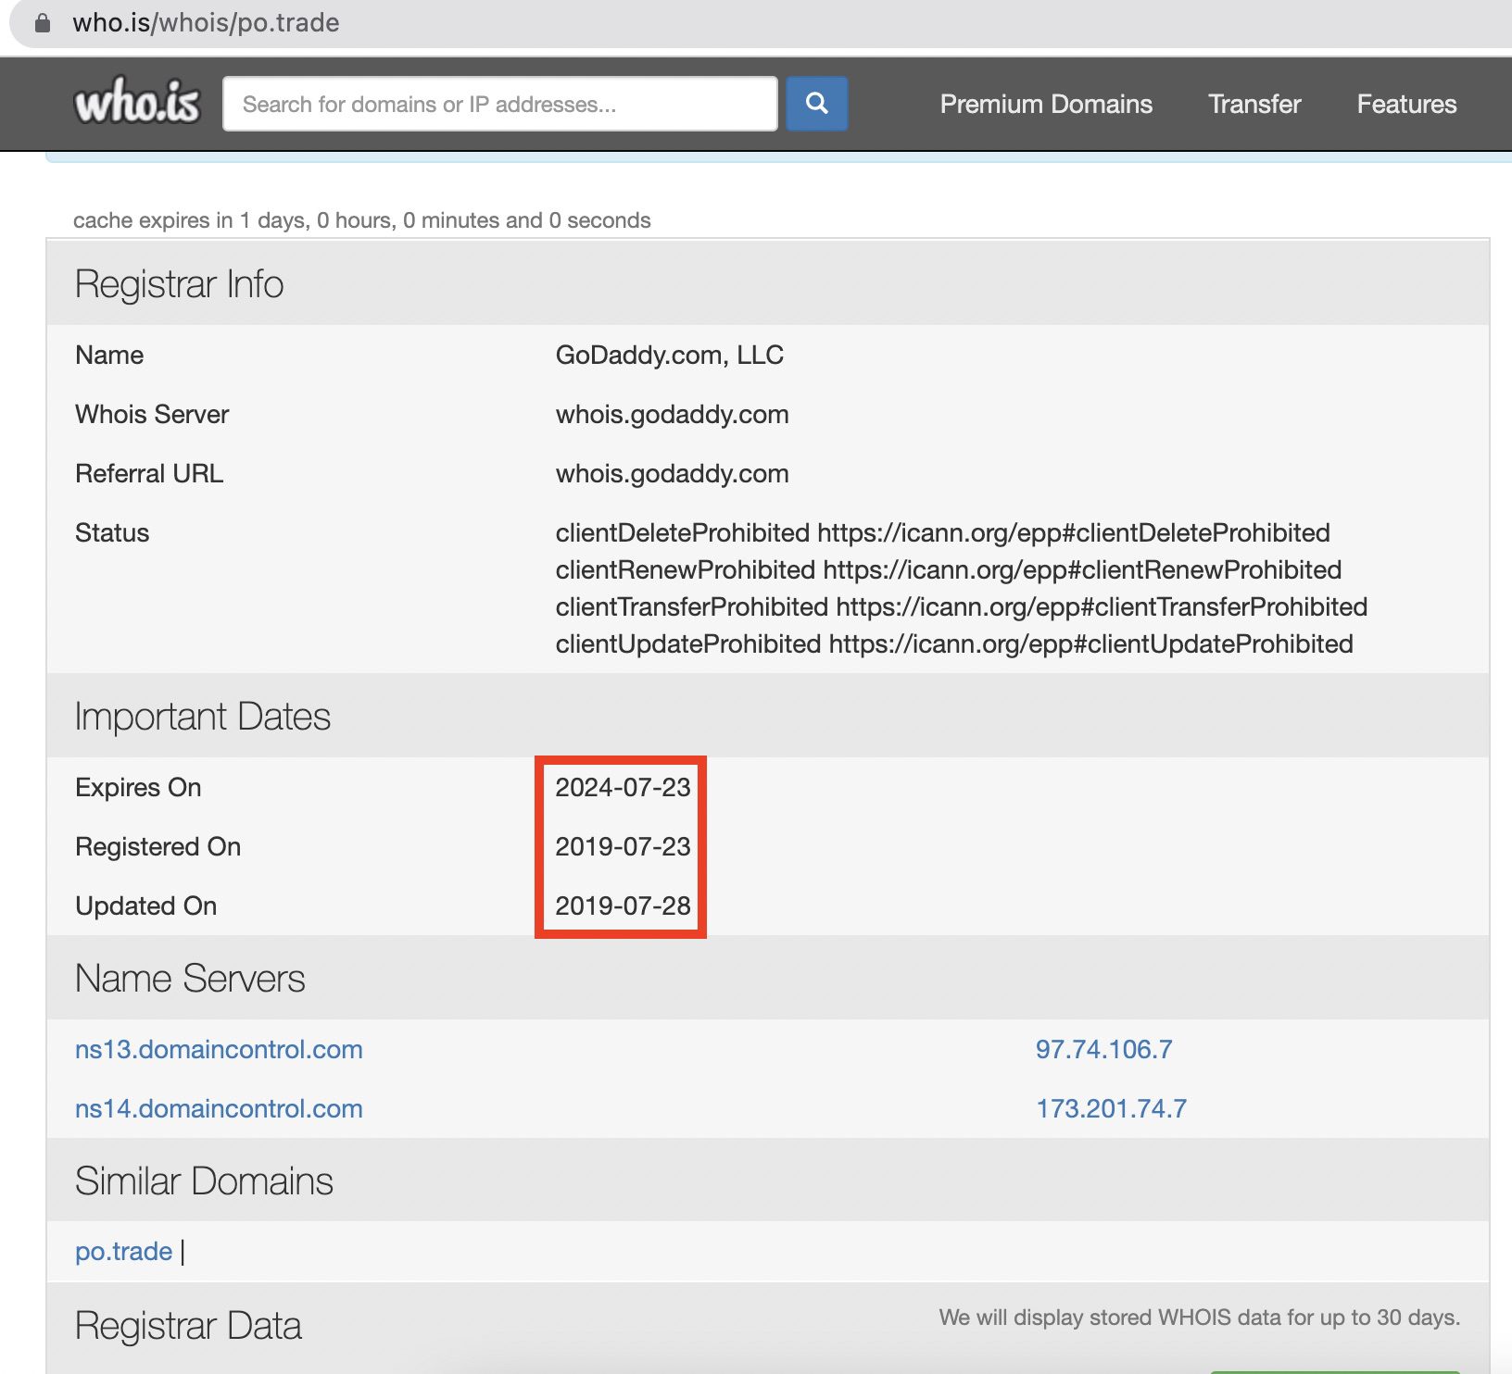Viewport: 1512px width, 1374px height.
Task: Click the Registrar Info heading
Action: (179, 283)
